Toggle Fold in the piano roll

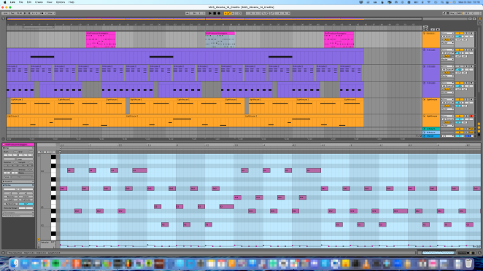(42, 152)
